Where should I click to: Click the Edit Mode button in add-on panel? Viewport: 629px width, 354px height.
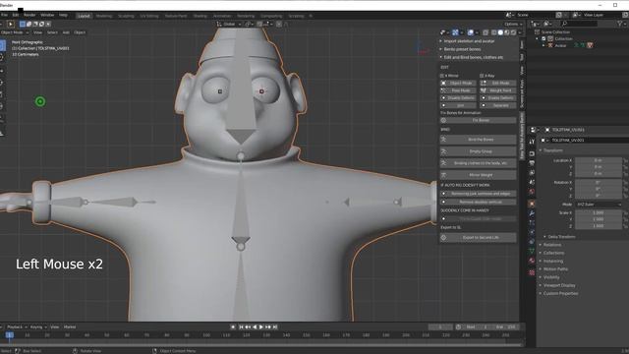point(498,83)
